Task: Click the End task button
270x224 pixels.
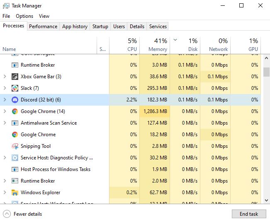Action: (x=249, y=214)
